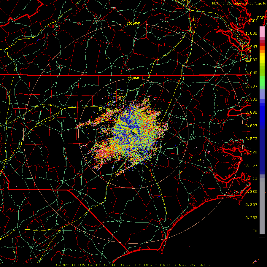Click the 0.893 color scale value

(x=251, y=60)
